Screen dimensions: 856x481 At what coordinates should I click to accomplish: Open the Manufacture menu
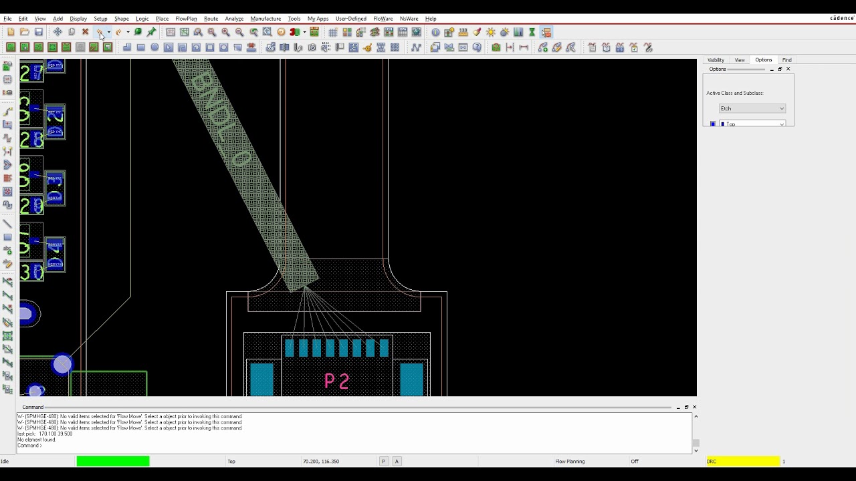[265, 19]
